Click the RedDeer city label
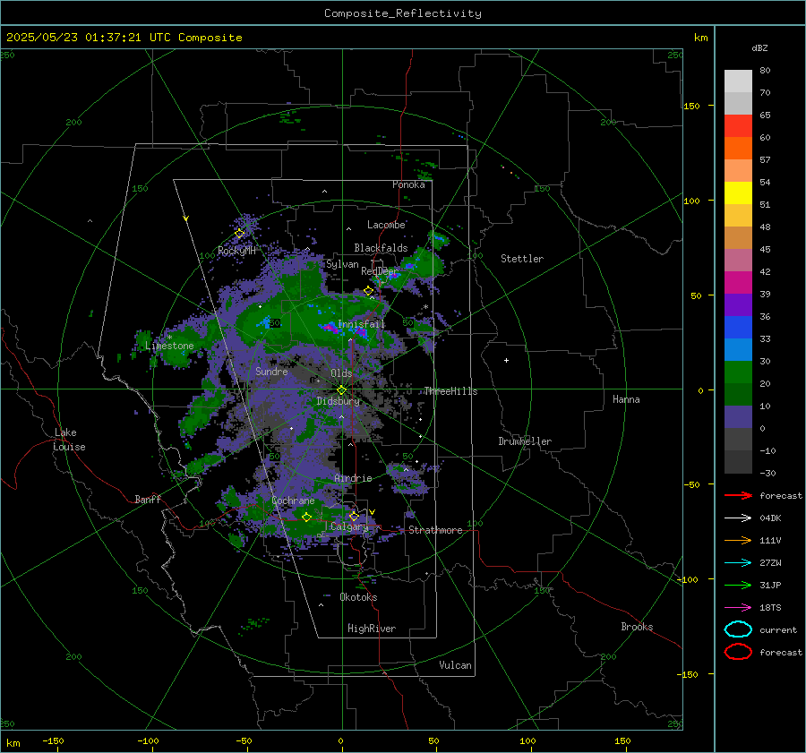Viewport: 806px width, 753px height. tap(380, 271)
